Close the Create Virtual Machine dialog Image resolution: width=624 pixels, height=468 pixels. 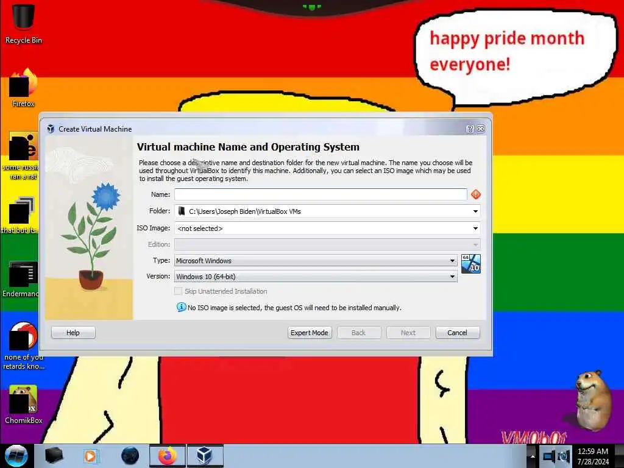[x=481, y=129]
